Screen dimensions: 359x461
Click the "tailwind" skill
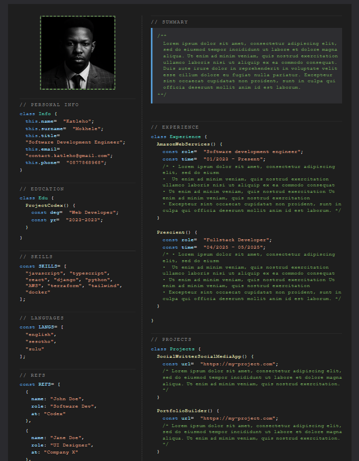(105, 286)
